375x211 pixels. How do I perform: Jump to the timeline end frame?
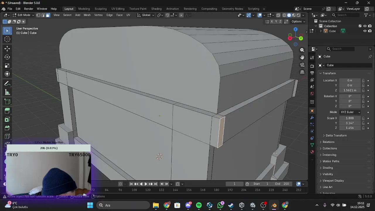pos(156,184)
